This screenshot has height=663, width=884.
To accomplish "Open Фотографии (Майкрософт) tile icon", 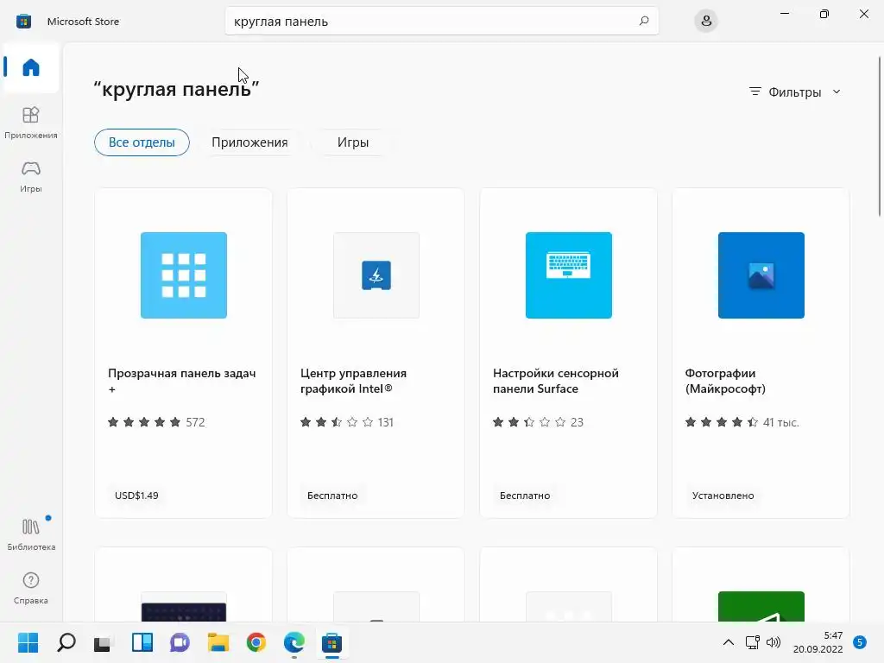I will [761, 275].
